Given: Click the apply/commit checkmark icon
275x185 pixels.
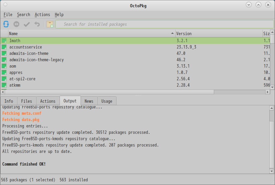Looking at the screenshot, I should (x=27, y=24).
